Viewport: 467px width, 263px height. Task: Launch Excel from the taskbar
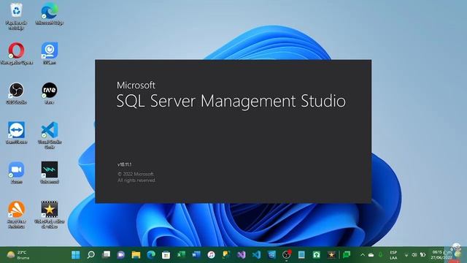tap(181, 255)
